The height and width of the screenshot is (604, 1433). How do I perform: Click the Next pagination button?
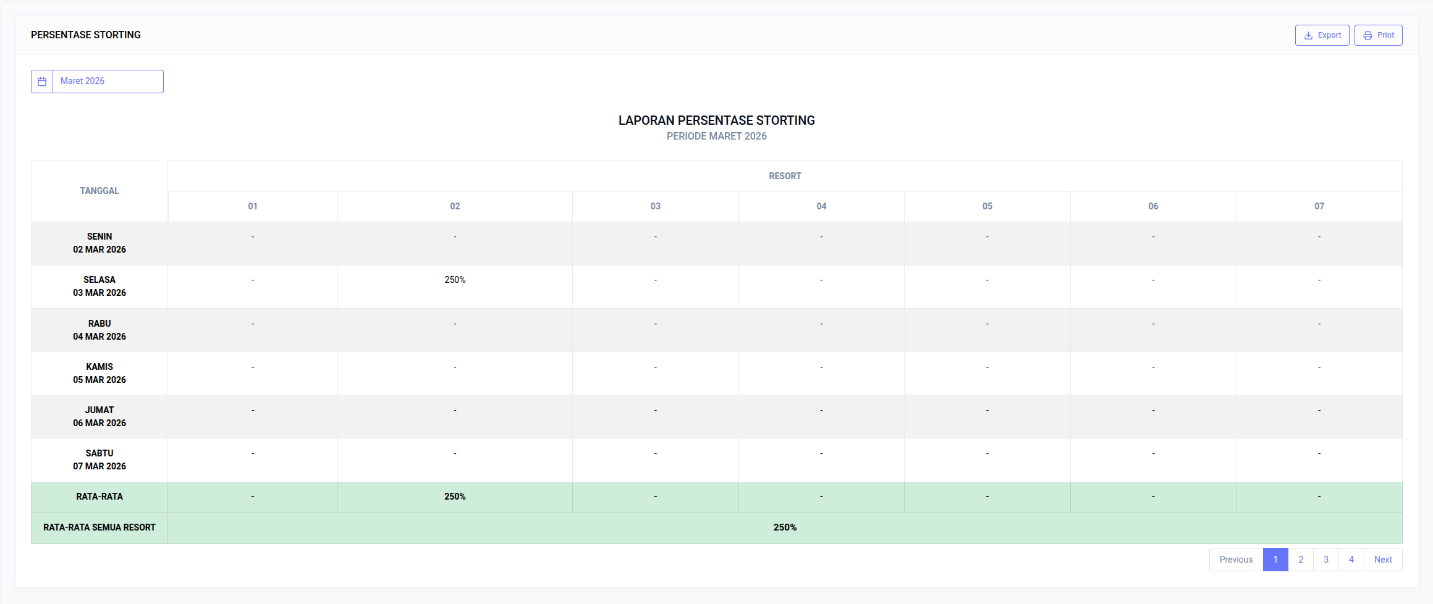click(x=1383, y=560)
